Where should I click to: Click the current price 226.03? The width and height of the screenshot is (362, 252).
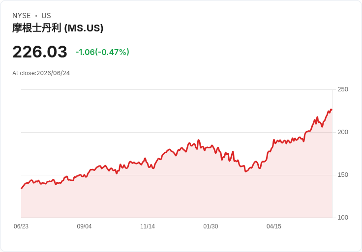pos(40,52)
